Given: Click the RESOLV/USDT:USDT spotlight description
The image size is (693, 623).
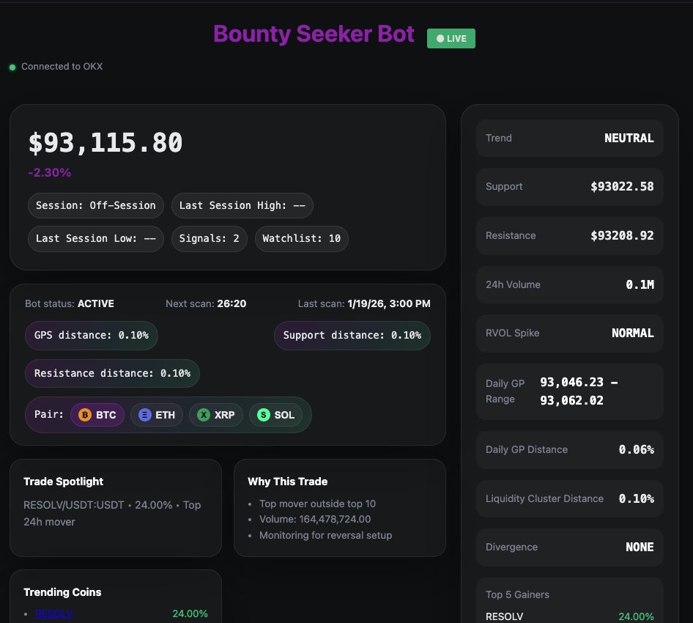Looking at the screenshot, I should (x=112, y=513).
